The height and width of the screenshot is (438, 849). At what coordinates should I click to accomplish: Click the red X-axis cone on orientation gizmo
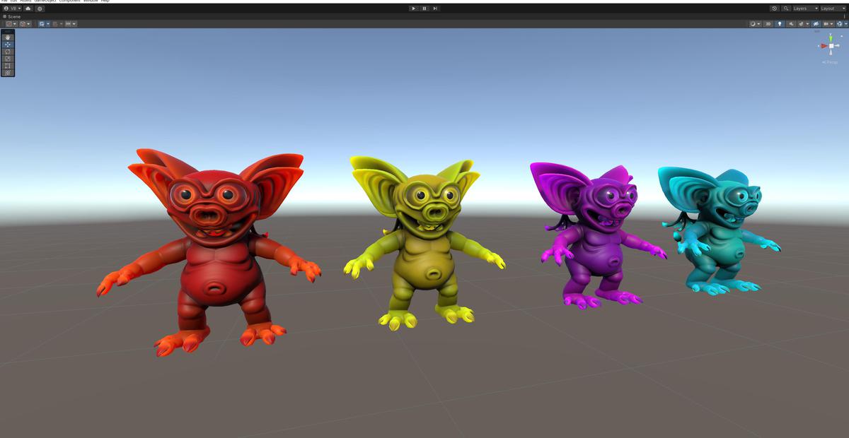(824, 46)
